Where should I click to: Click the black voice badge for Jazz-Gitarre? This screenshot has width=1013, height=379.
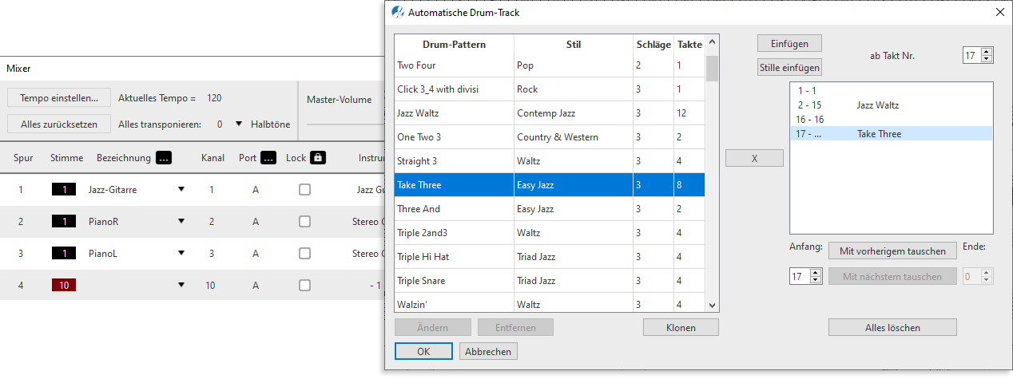click(x=64, y=190)
